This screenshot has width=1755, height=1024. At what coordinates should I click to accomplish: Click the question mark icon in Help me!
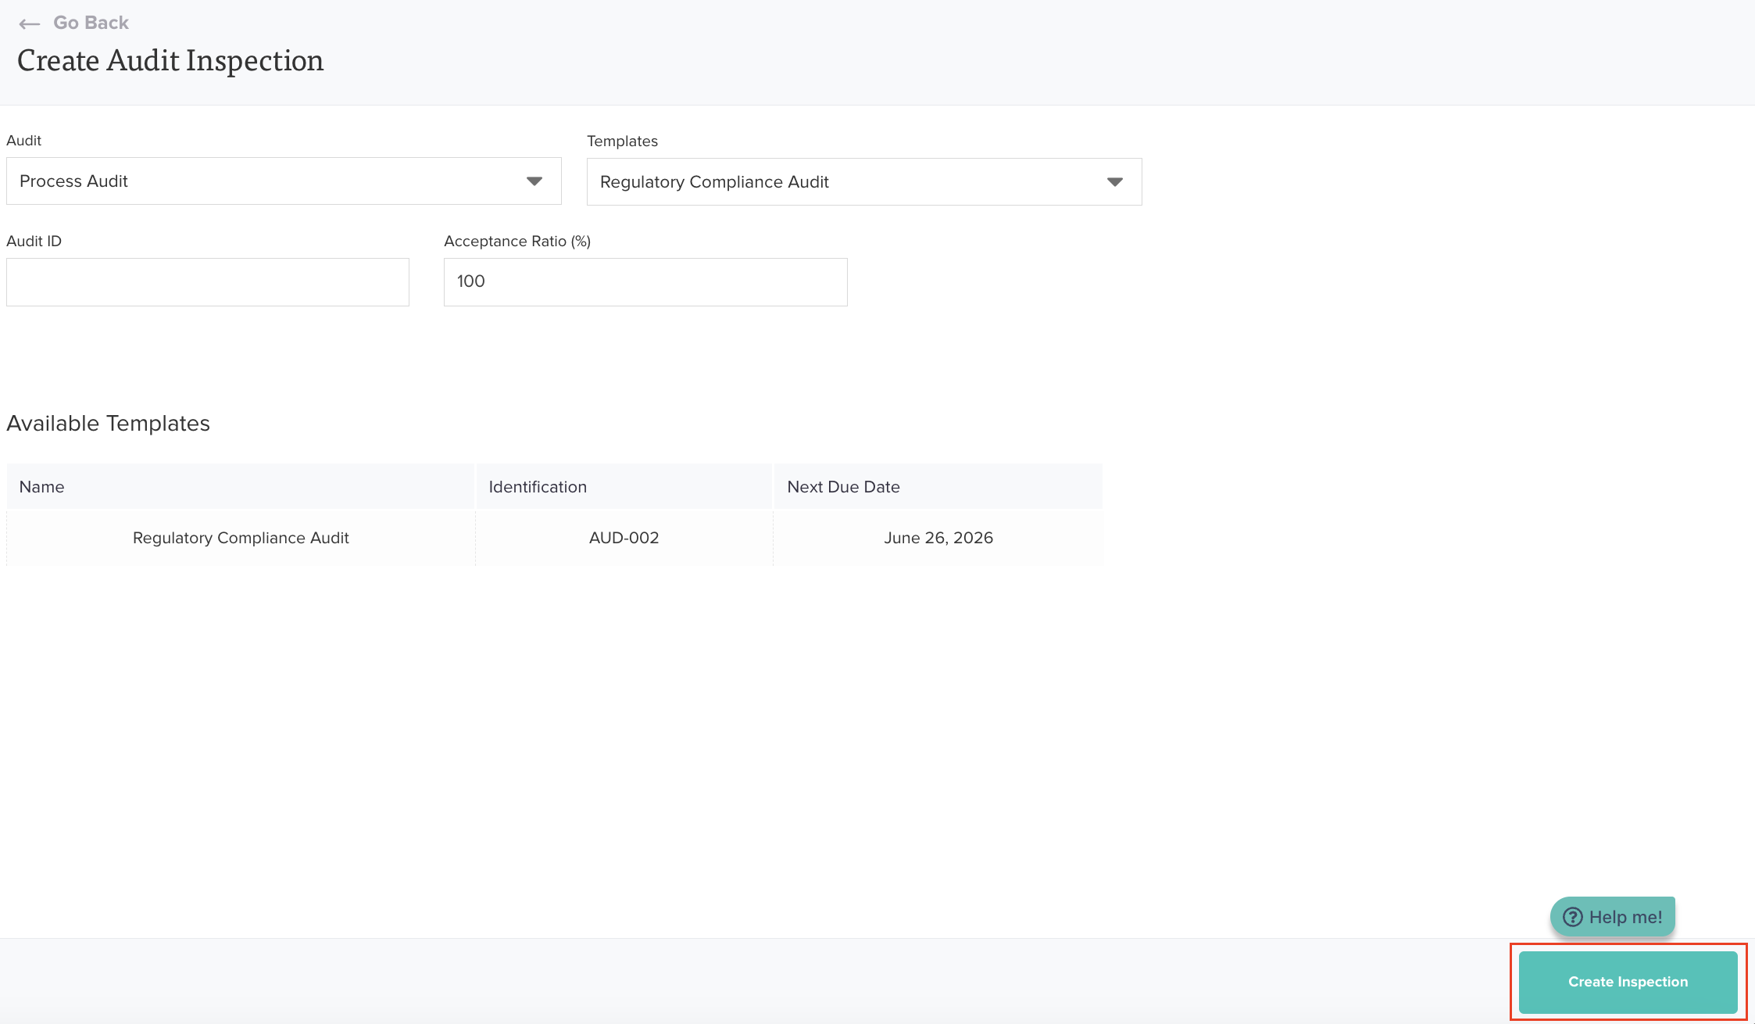point(1572,917)
